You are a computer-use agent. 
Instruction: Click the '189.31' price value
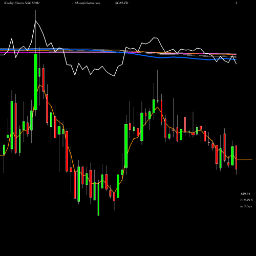(x=245, y=194)
